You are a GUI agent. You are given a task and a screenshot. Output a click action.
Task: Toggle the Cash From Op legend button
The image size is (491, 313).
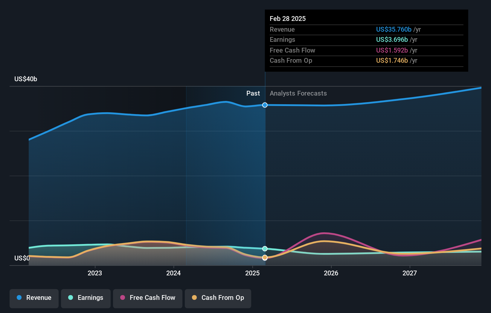pyautogui.click(x=218, y=298)
